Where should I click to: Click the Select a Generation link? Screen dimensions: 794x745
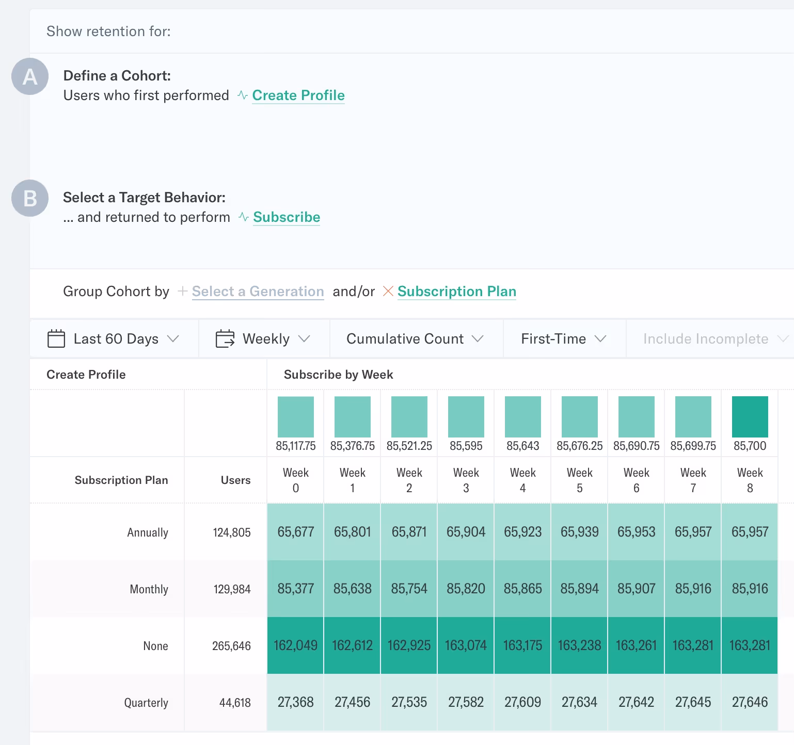click(x=258, y=291)
